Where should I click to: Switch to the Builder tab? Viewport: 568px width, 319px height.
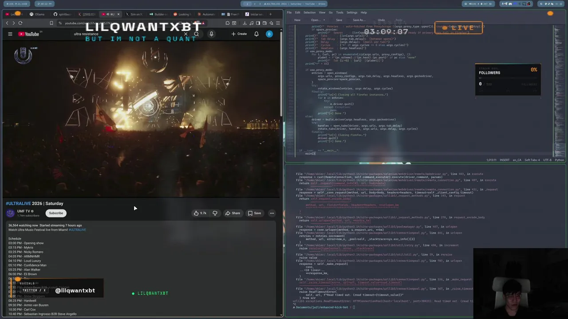point(158,14)
